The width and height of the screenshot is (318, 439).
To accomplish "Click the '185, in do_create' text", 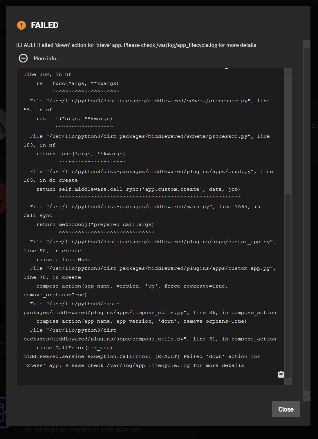I will point(50,180).
